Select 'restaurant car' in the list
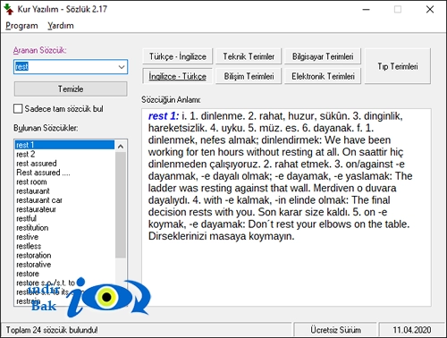447x338 pixels. (x=64, y=200)
